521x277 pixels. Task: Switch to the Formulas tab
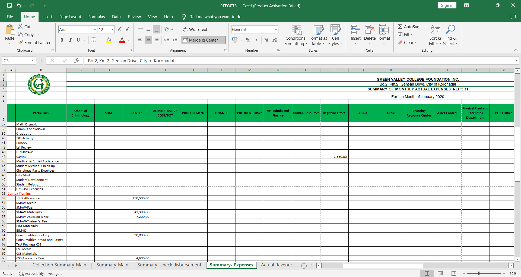[x=97, y=17]
